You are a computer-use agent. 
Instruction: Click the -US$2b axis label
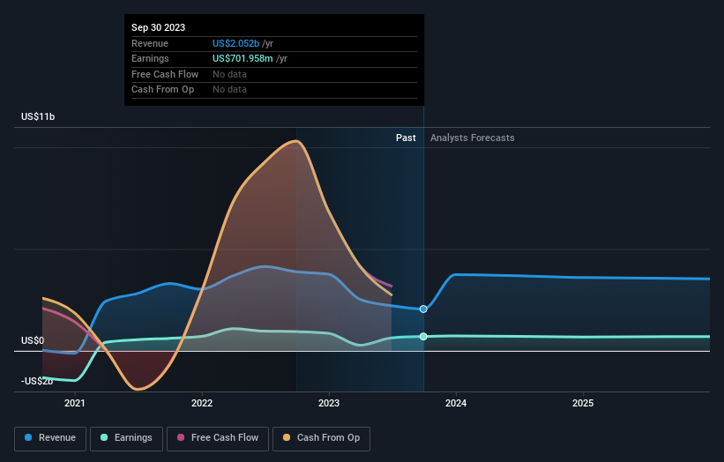[37, 381]
